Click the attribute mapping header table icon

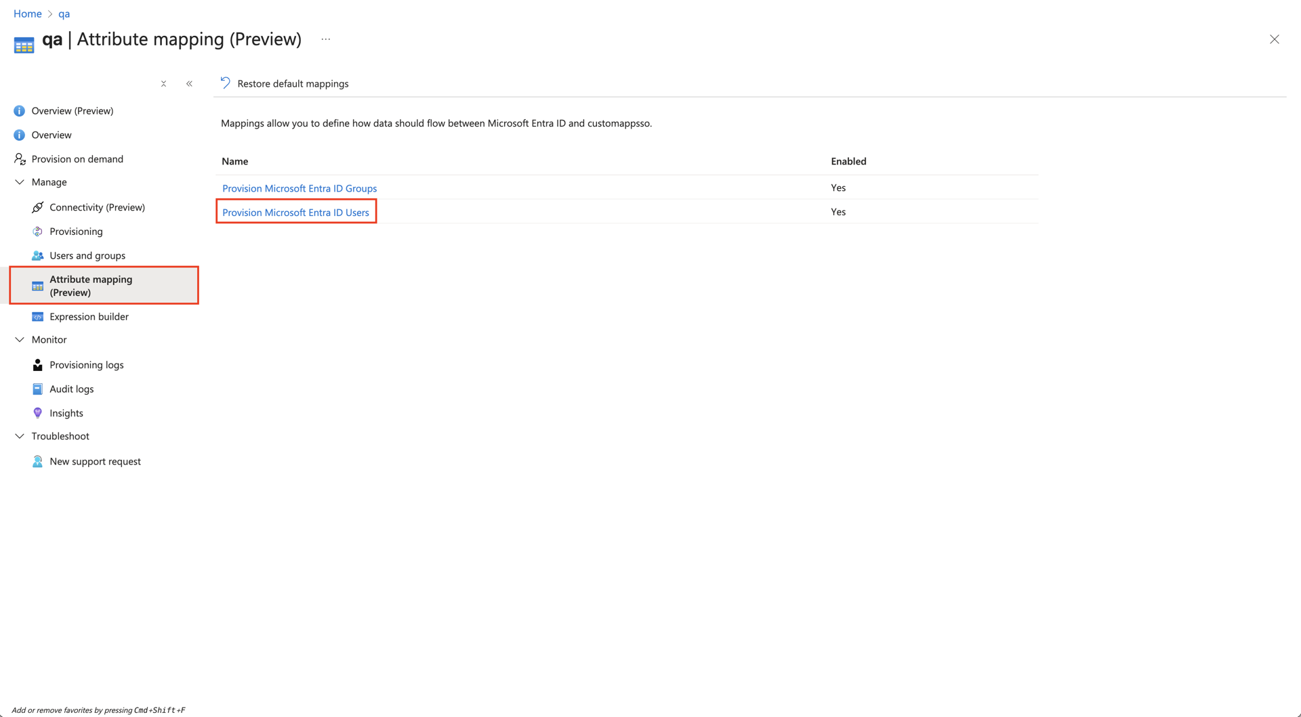click(24, 45)
